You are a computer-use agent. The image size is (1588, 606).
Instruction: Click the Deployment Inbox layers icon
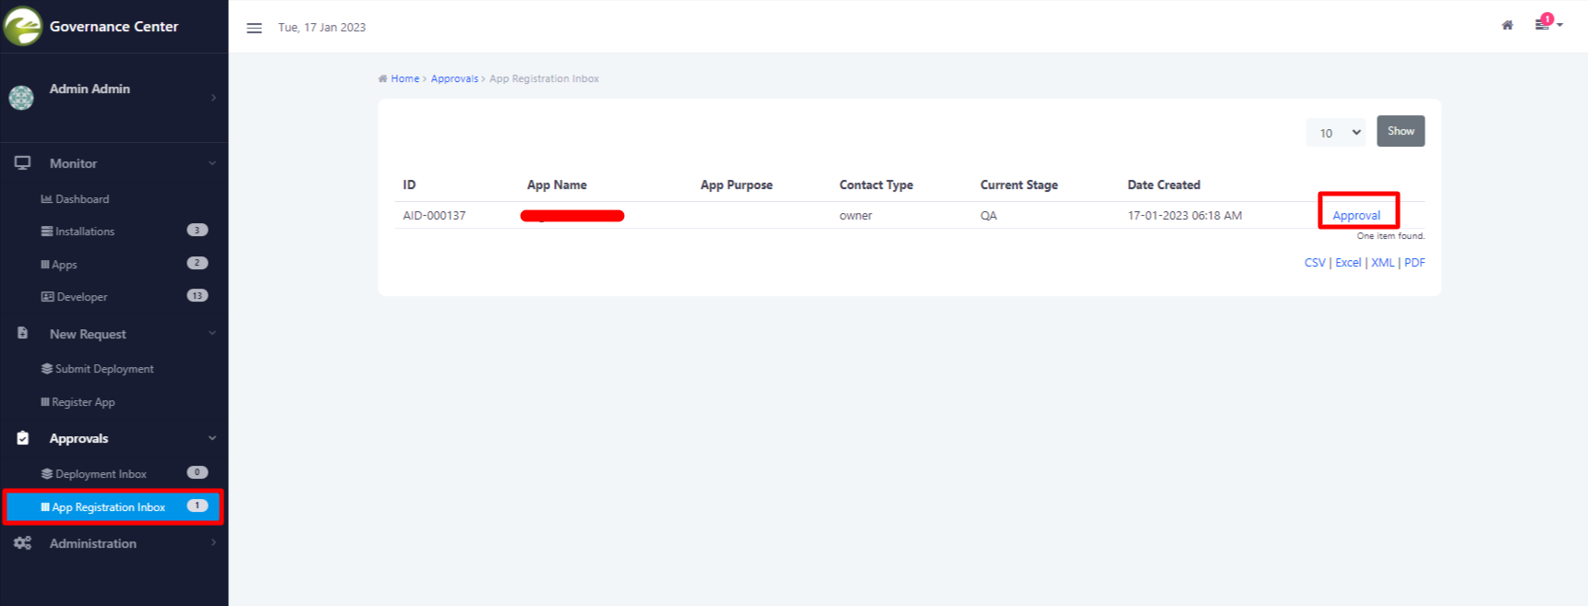(x=46, y=474)
